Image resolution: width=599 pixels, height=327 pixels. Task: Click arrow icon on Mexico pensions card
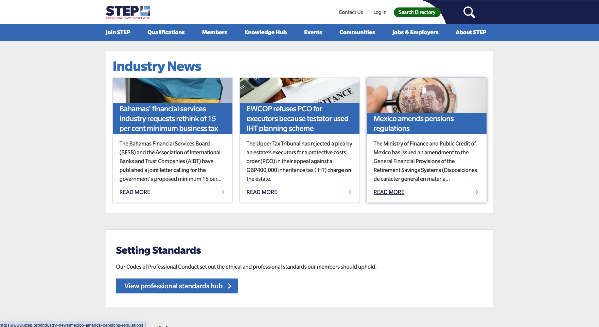pos(477,192)
